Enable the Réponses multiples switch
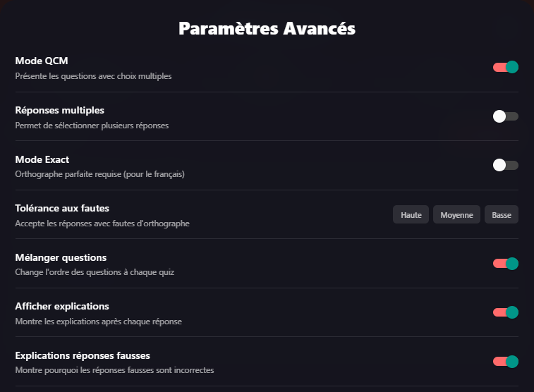Screen dimensions: 534x392 [x=506, y=116]
